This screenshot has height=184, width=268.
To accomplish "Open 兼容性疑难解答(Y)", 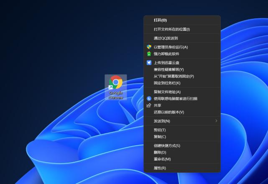I will tap(182, 70).
